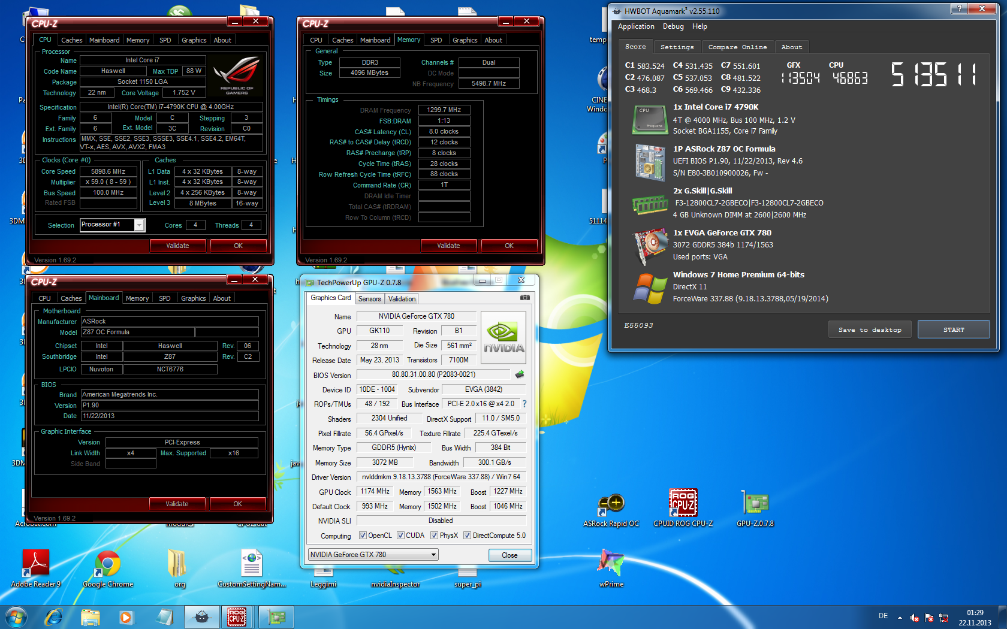Open About tab in Aquamark
Image resolution: width=1007 pixels, height=629 pixels.
click(x=792, y=47)
